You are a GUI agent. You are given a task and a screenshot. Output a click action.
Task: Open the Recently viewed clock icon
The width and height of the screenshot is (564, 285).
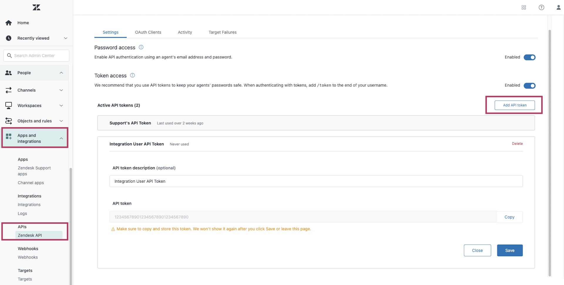tap(9, 38)
